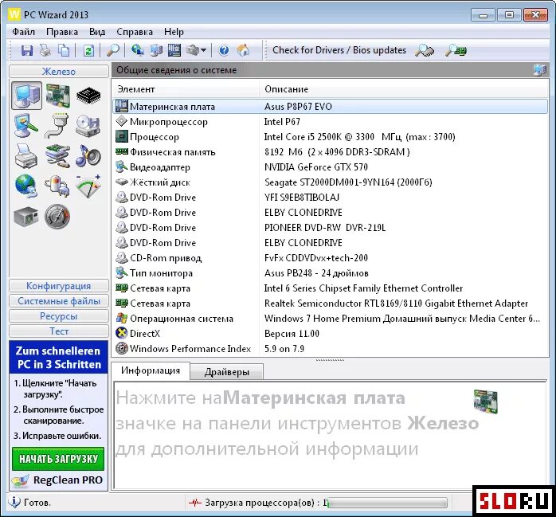This screenshot has width=556, height=517.
Task: Select the Операционная система row
Action: coord(330,319)
